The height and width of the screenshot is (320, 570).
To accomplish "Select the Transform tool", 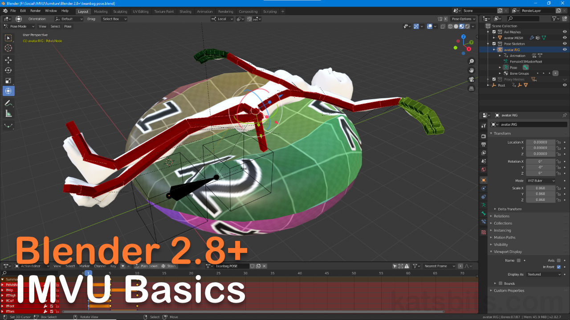I will pyautogui.click(x=8, y=91).
